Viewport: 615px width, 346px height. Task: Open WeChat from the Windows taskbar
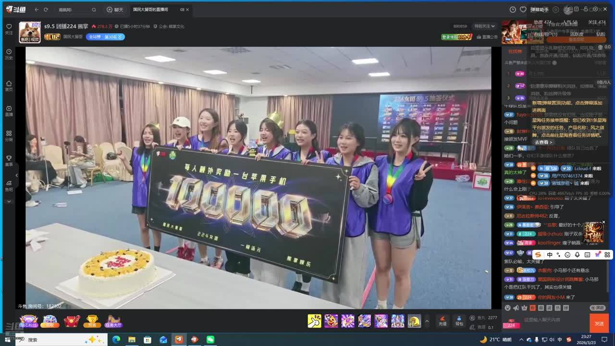(210, 340)
